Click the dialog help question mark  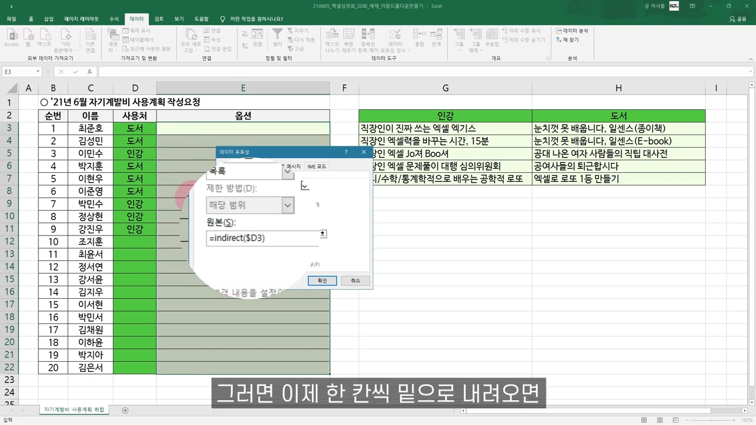tap(346, 152)
